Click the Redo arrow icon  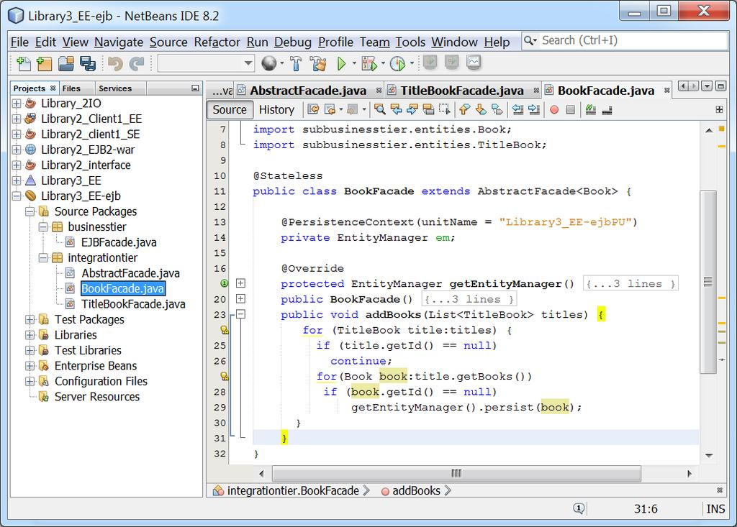click(136, 63)
